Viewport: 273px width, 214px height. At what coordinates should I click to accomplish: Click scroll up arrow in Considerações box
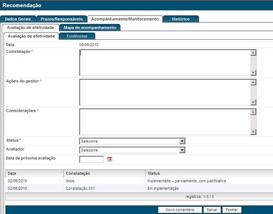tap(253, 112)
